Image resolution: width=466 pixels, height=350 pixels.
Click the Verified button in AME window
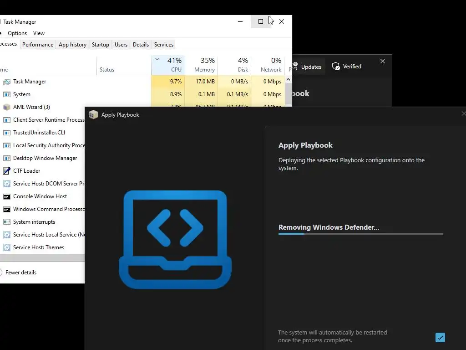[347, 67]
